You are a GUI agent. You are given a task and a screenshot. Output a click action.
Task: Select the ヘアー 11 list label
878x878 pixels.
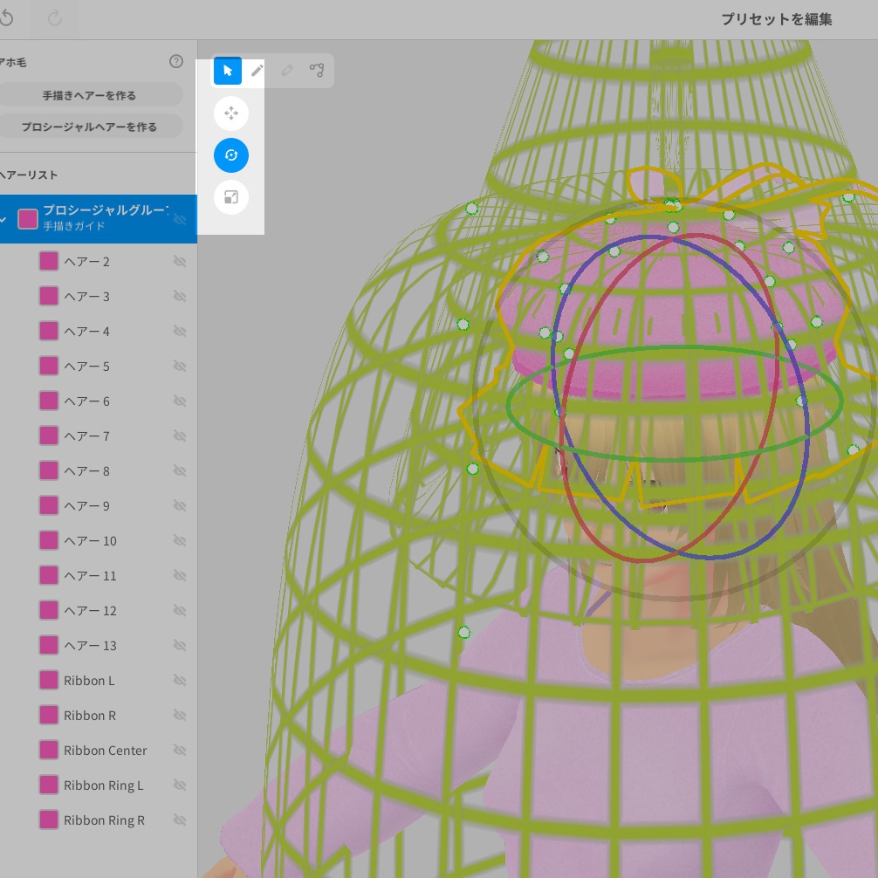point(90,576)
